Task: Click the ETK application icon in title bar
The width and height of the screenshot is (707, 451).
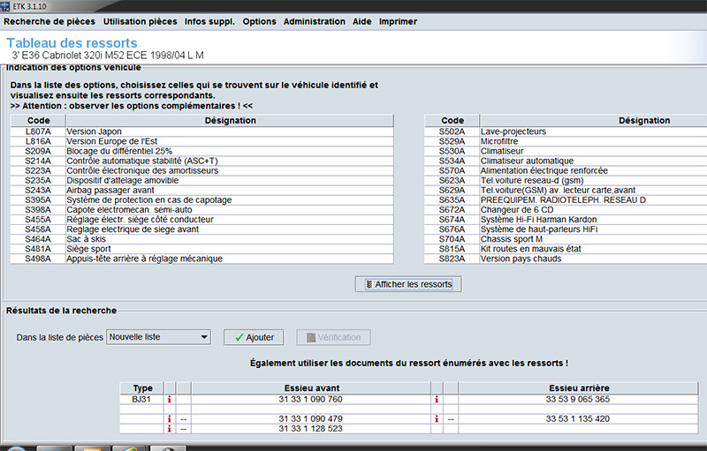Action: click(x=5, y=6)
